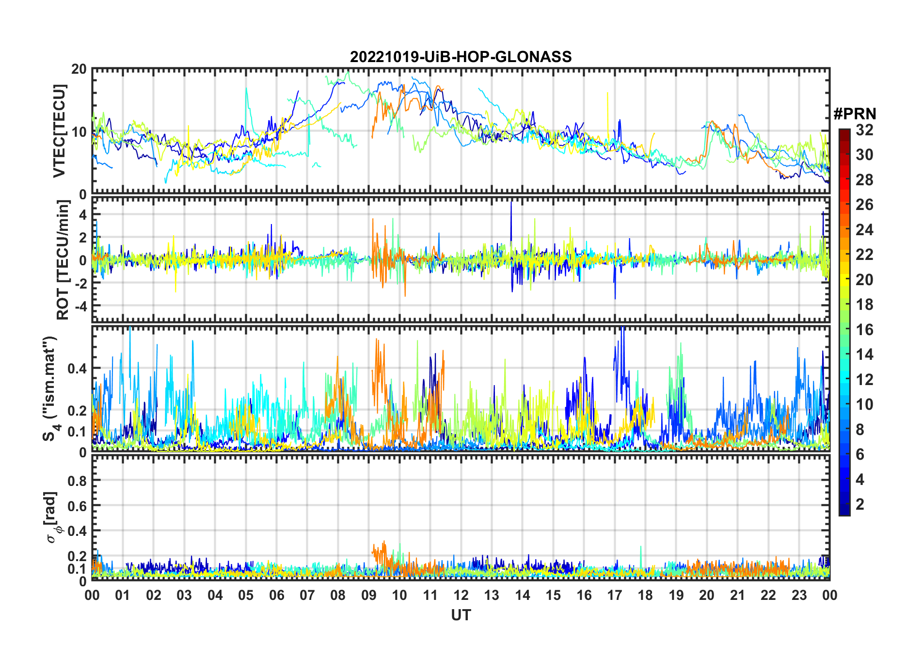This screenshot has width=922, height=645.
Task: Click the UT axis tick label 19
Action: (x=676, y=595)
